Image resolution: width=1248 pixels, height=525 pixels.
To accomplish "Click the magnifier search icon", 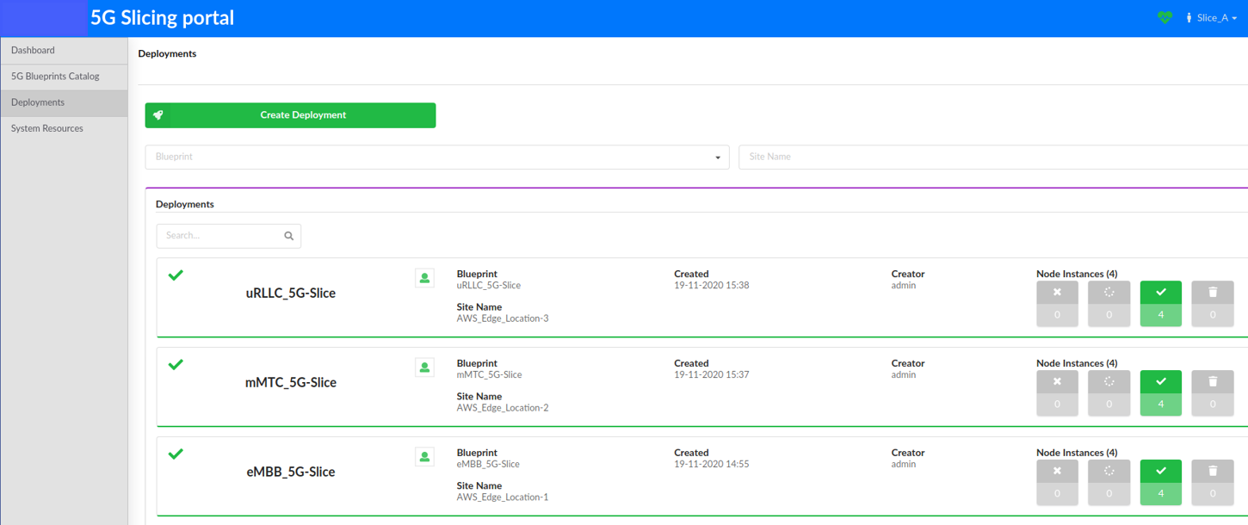I will click(288, 236).
